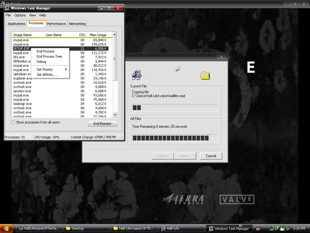The width and height of the screenshot is (310, 233).
Task: Click the Windows Start button
Action: tap(6, 228)
